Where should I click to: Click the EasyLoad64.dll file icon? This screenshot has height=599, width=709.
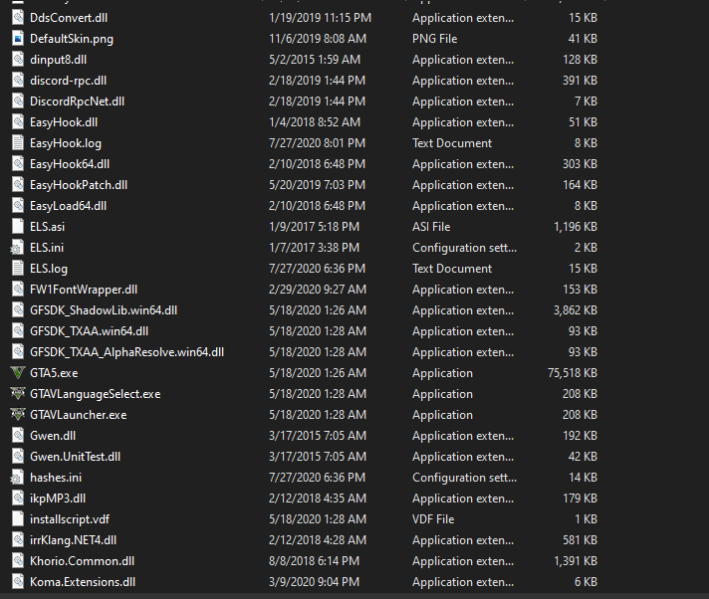click(x=18, y=206)
